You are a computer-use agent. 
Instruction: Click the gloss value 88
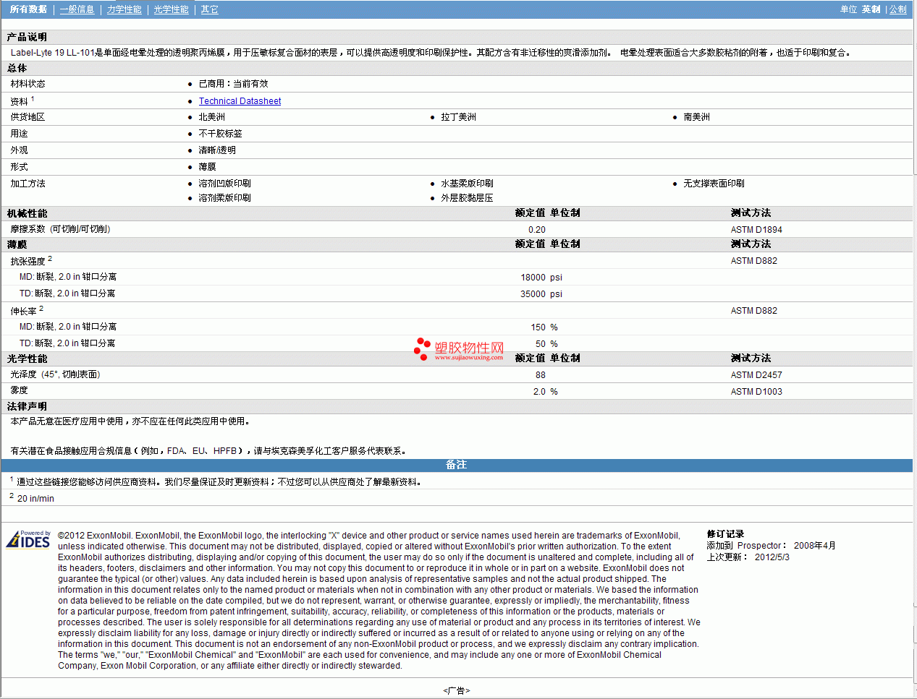click(541, 375)
